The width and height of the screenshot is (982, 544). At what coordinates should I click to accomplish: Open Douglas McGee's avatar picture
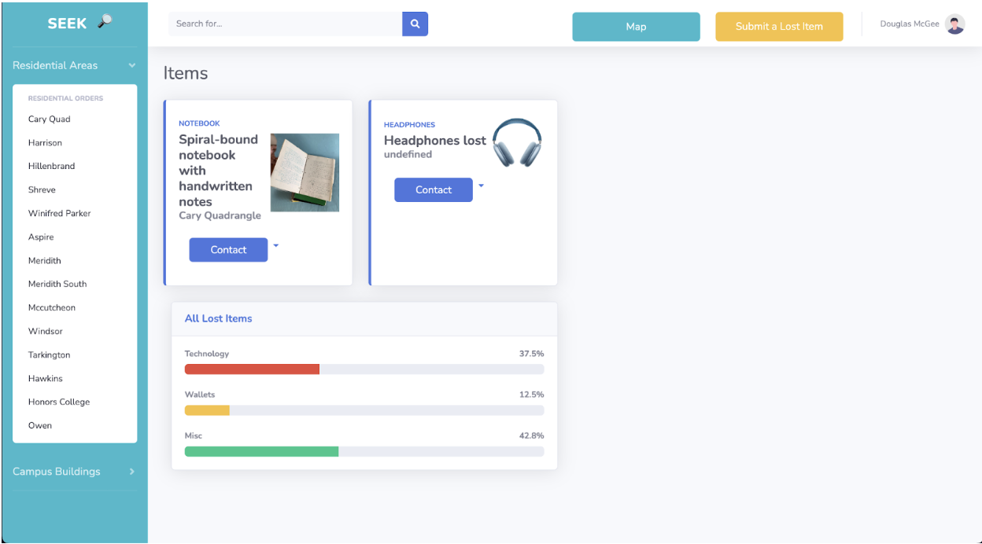pos(954,24)
